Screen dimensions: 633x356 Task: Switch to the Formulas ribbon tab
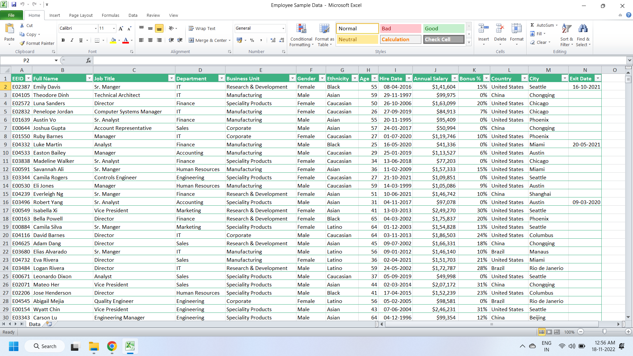coord(110,15)
